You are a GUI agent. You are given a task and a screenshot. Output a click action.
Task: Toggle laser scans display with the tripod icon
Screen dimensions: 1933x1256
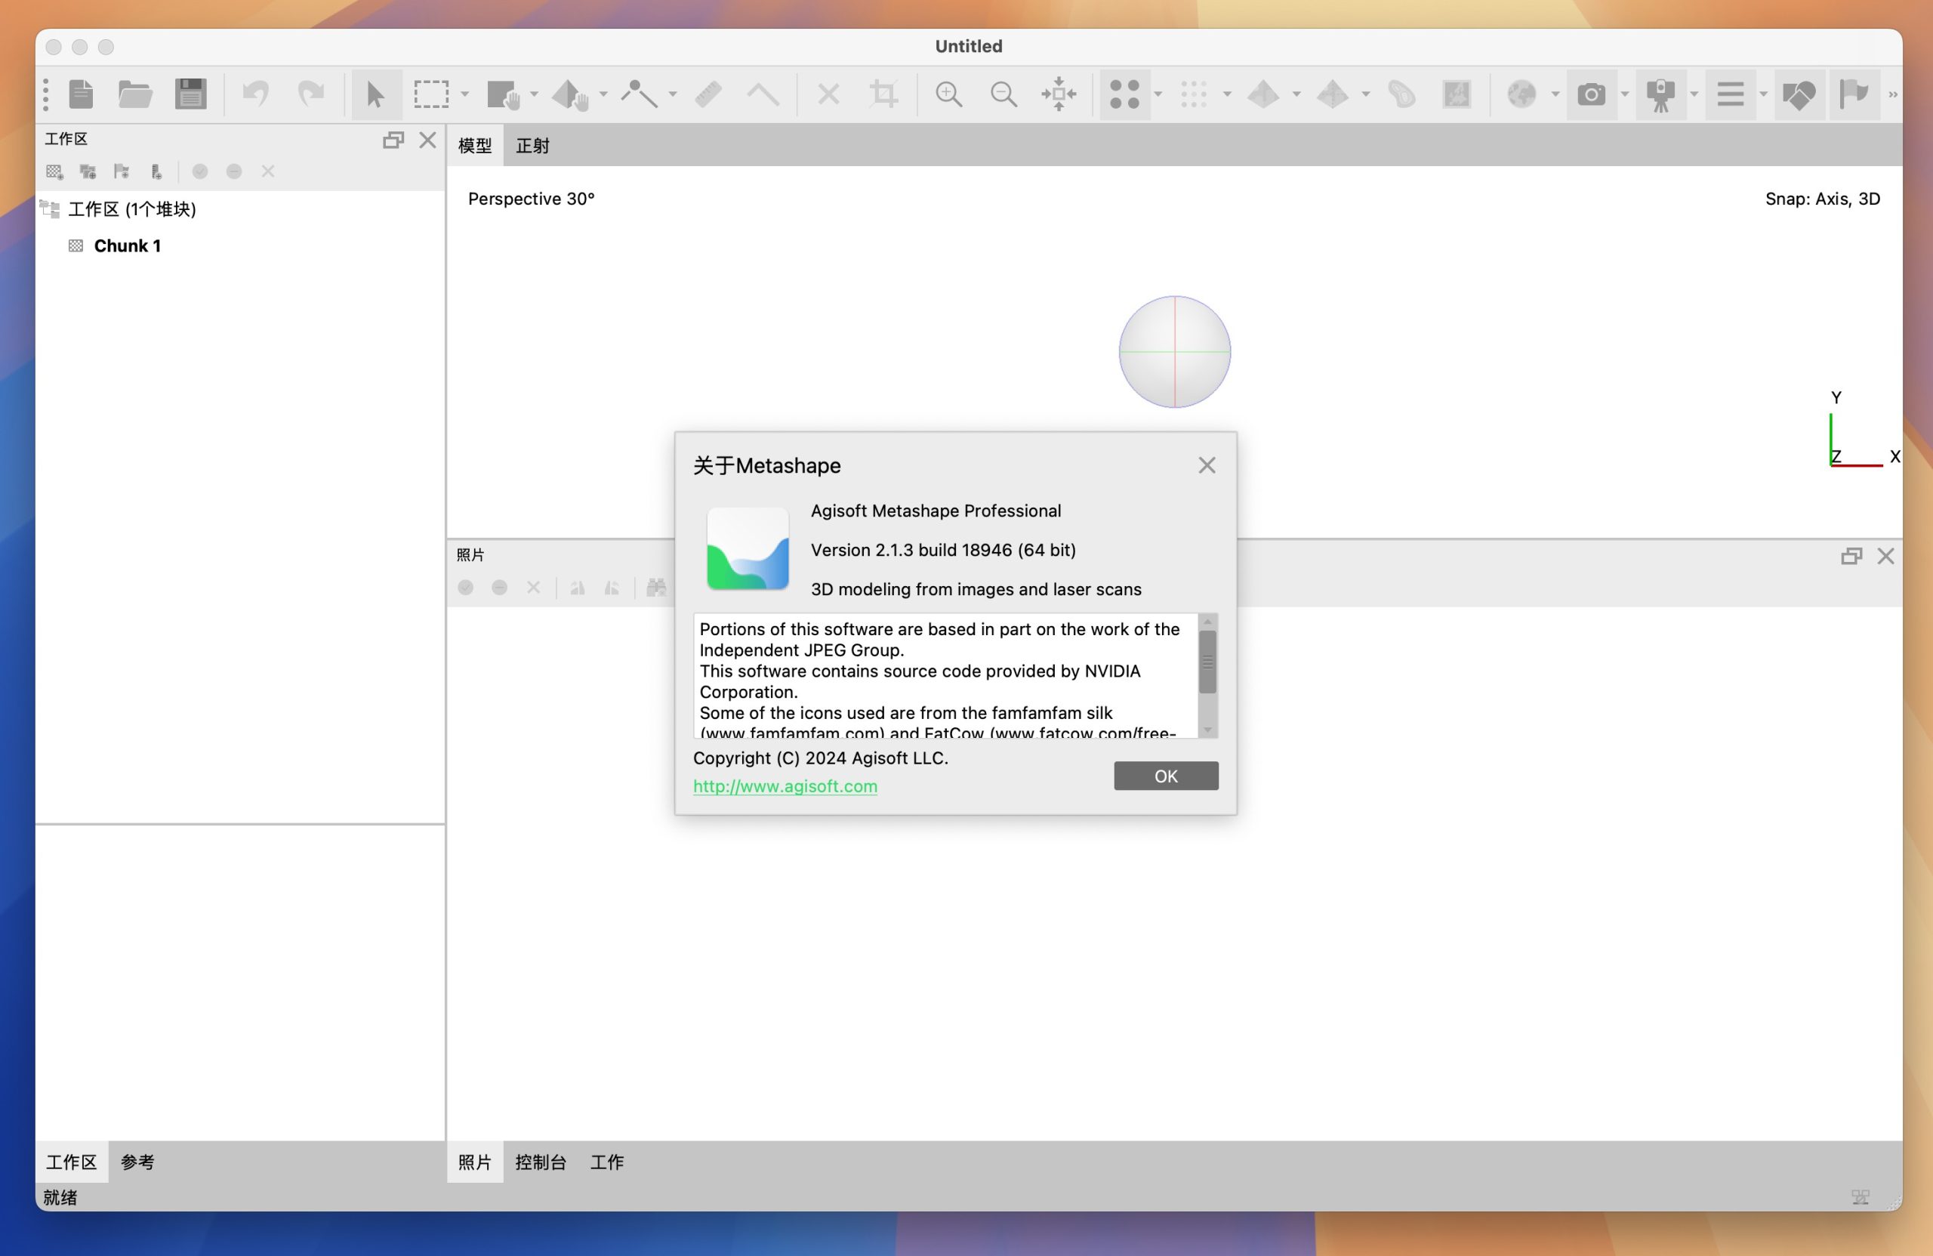point(1661,94)
